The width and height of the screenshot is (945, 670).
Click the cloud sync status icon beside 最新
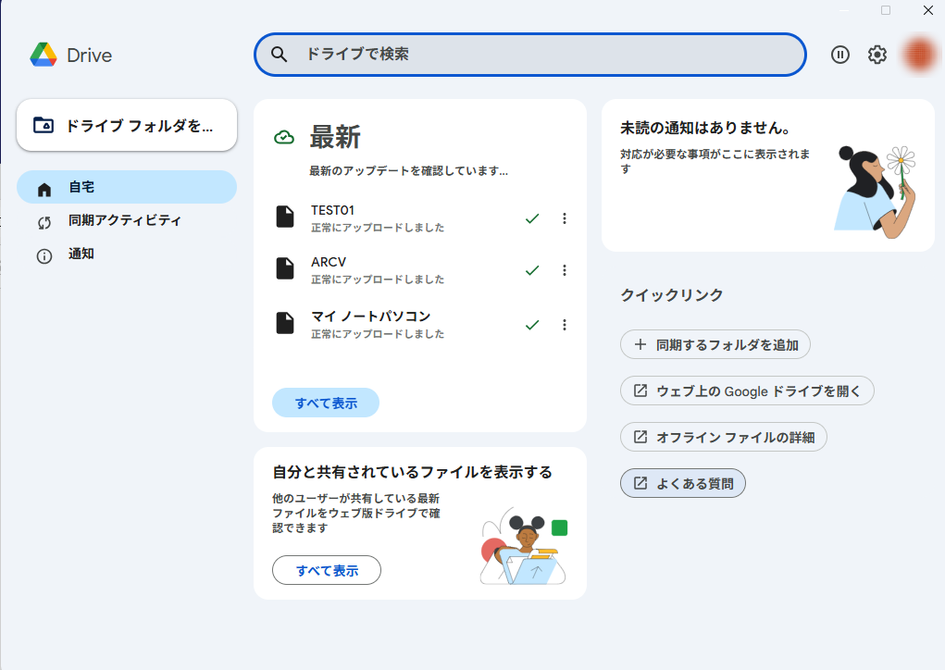point(284,138)
